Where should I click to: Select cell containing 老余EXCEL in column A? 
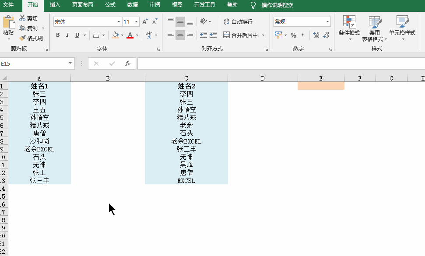(39, 149)
